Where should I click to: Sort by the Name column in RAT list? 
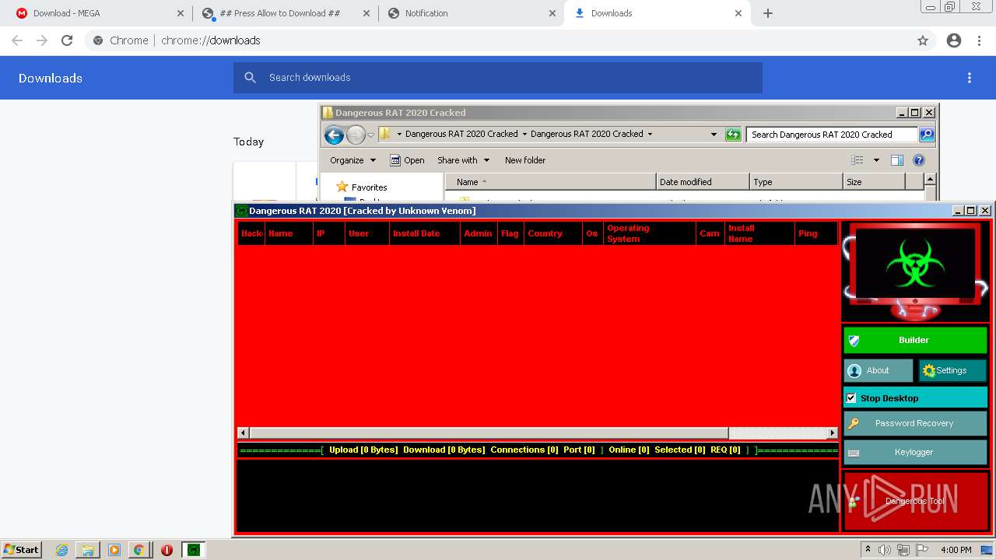pos(289,233)
